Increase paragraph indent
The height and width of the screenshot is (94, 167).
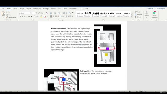(x=67, y=13)
